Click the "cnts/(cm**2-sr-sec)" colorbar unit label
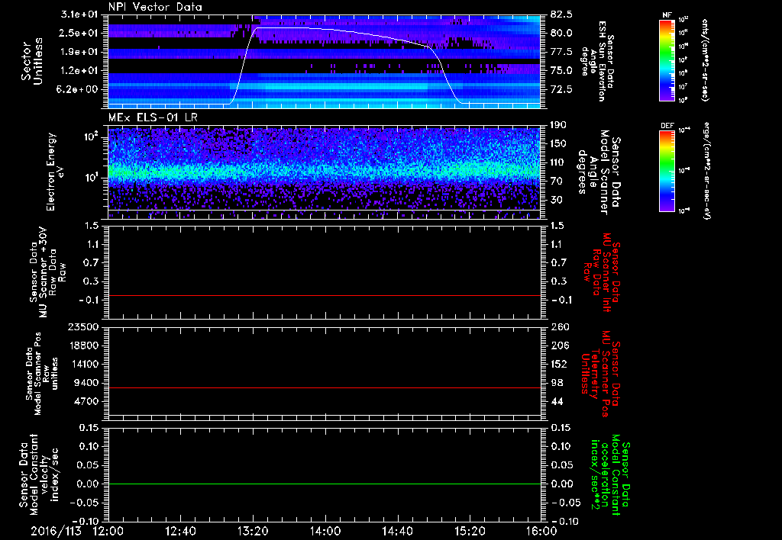 (x=705, y=59)
